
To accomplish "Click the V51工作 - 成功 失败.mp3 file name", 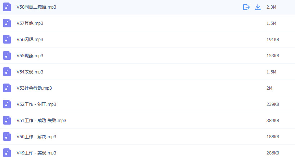I will [x=41, y=121].
